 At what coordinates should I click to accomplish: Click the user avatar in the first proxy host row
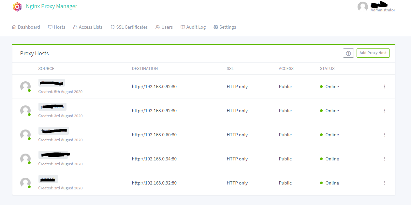25,87
